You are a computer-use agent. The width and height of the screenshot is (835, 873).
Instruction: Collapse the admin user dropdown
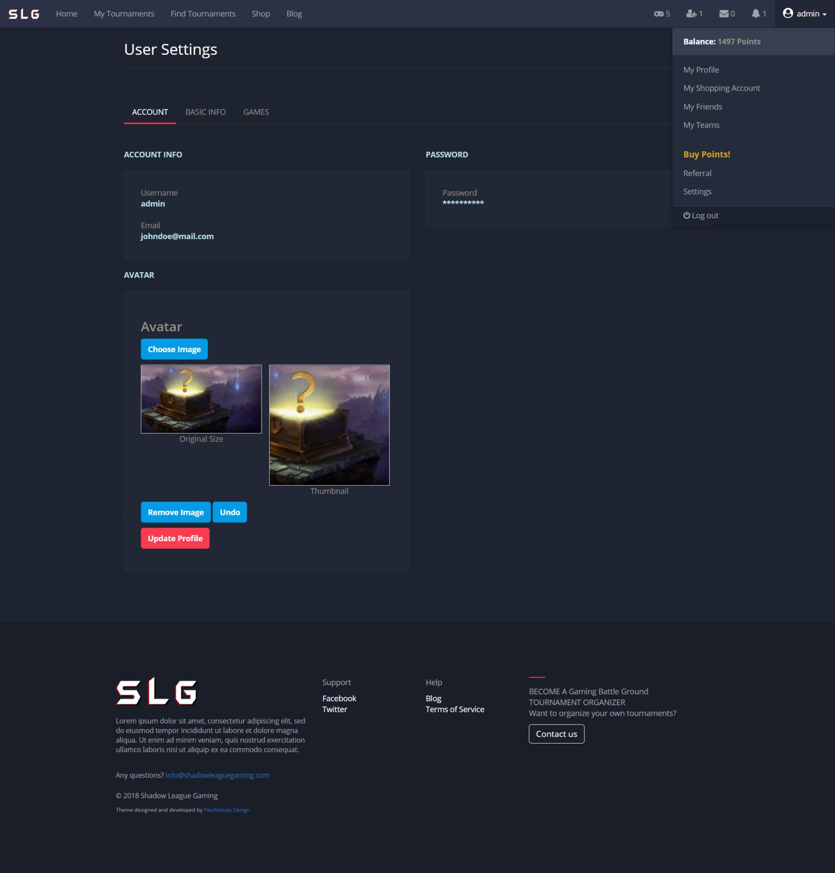(804, 14)
